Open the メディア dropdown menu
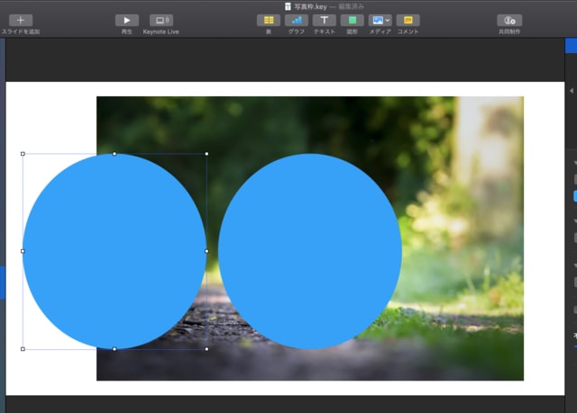Screen dimensions: 577x413 click(x=381, y=20)
